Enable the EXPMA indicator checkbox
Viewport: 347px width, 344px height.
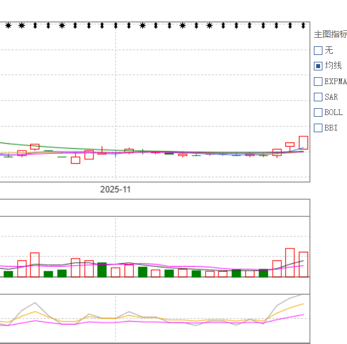click(318, 81)
